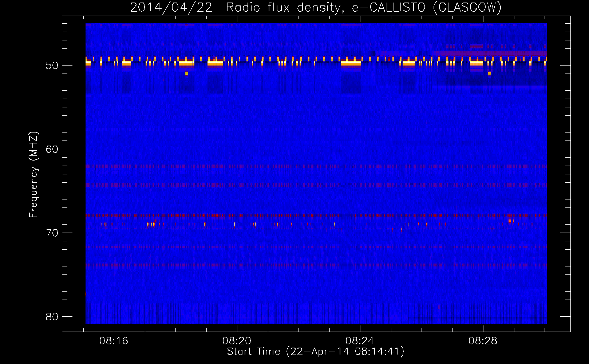Click the '80' frequency tick label

coord(52,317)
